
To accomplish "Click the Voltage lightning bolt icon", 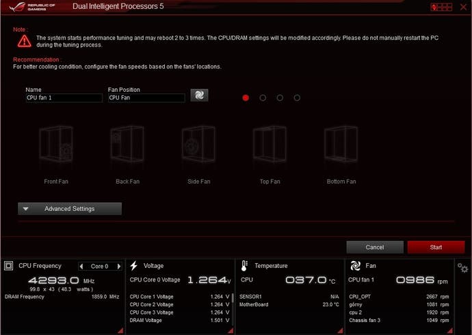I will pyautogui.click(x=134, y=266).
